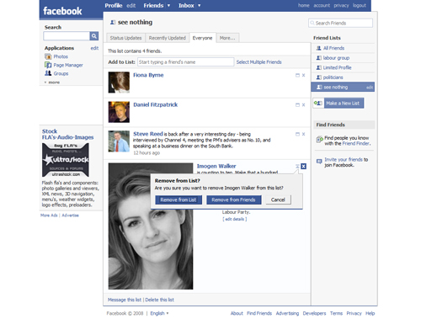Open Fiona Byrne's profile thumbnail
421x319 pixels.
119,82
